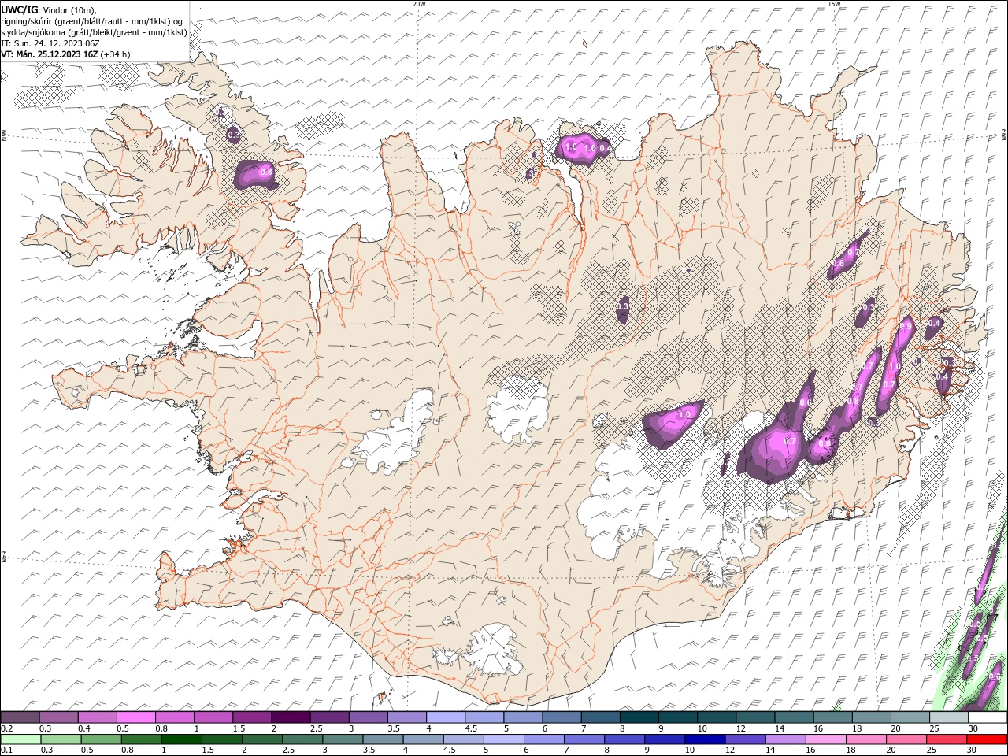Click the '1.0' value on the pink blob by the large glacier
Image resolution: width=1008 pixels, height=756 pixels.
point(684,414)
